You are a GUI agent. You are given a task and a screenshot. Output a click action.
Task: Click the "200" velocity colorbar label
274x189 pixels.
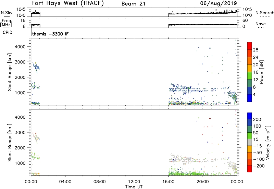tap(257, 119)
